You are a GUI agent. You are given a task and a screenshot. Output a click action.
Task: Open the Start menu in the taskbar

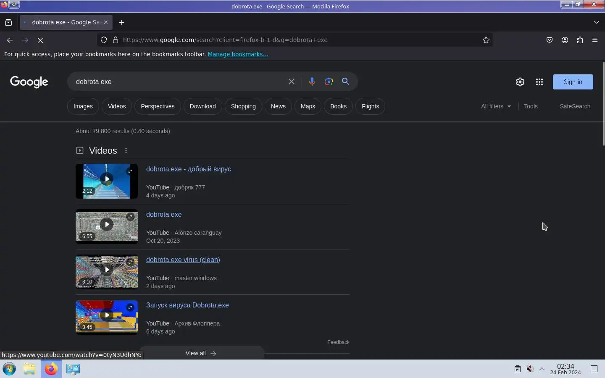[9, 369]
